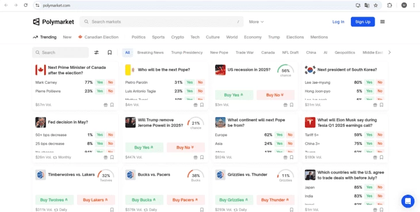
Task: Bookmark this page with the star icon
Action: coord(376,5)
